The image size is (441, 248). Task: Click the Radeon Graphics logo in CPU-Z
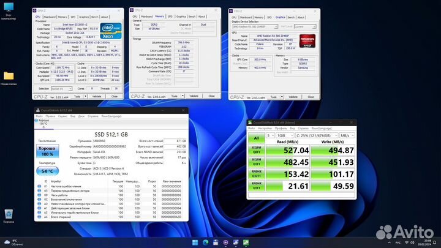point(307,41)
